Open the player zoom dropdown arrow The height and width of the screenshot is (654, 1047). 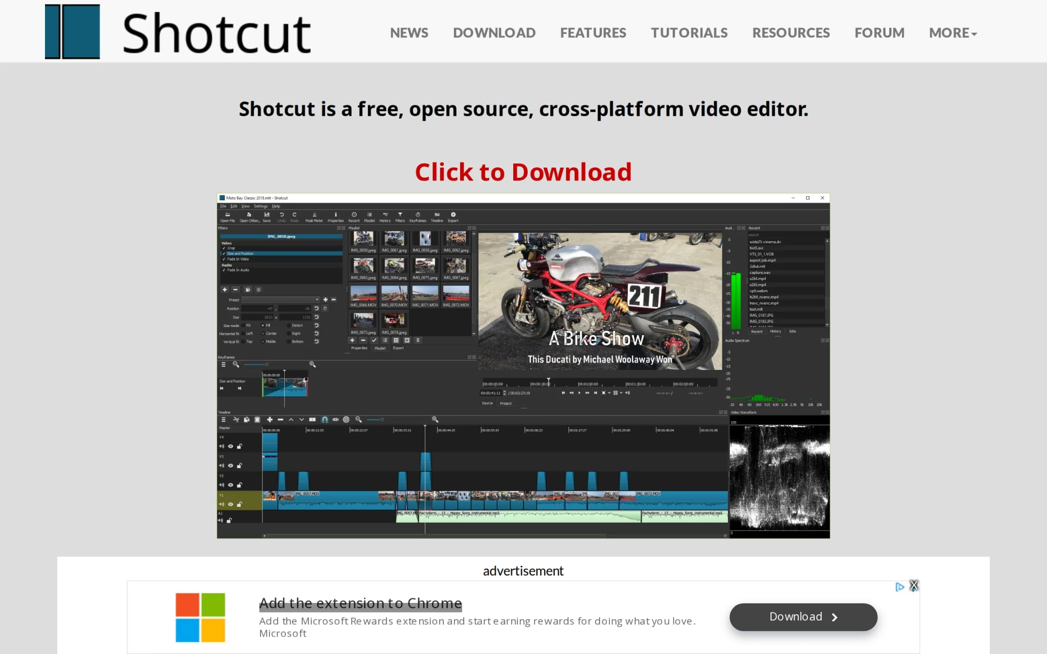coord(609,393)
